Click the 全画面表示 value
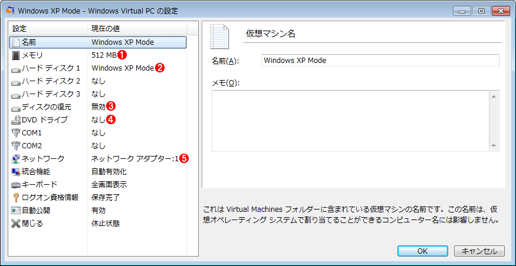516x266 pixels. (109, 185)
